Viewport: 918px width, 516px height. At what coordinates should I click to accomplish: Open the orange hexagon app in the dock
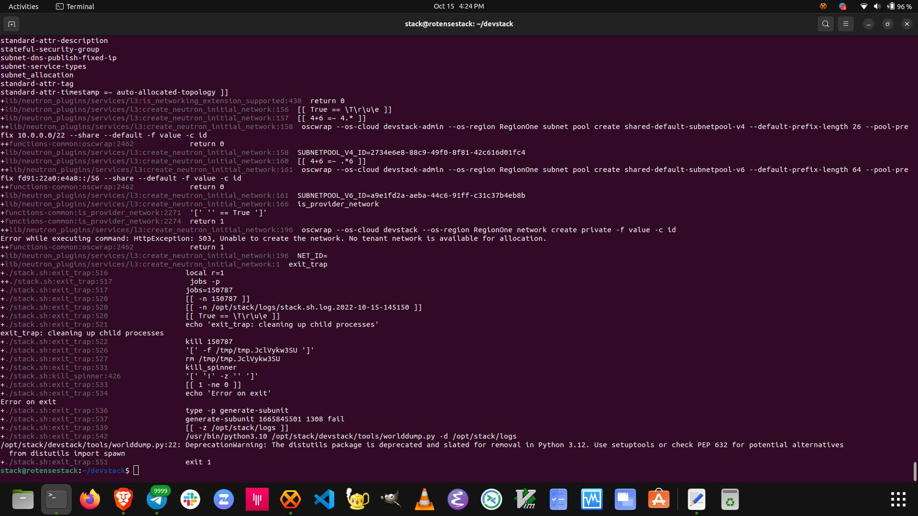click(x=291, y=499)
